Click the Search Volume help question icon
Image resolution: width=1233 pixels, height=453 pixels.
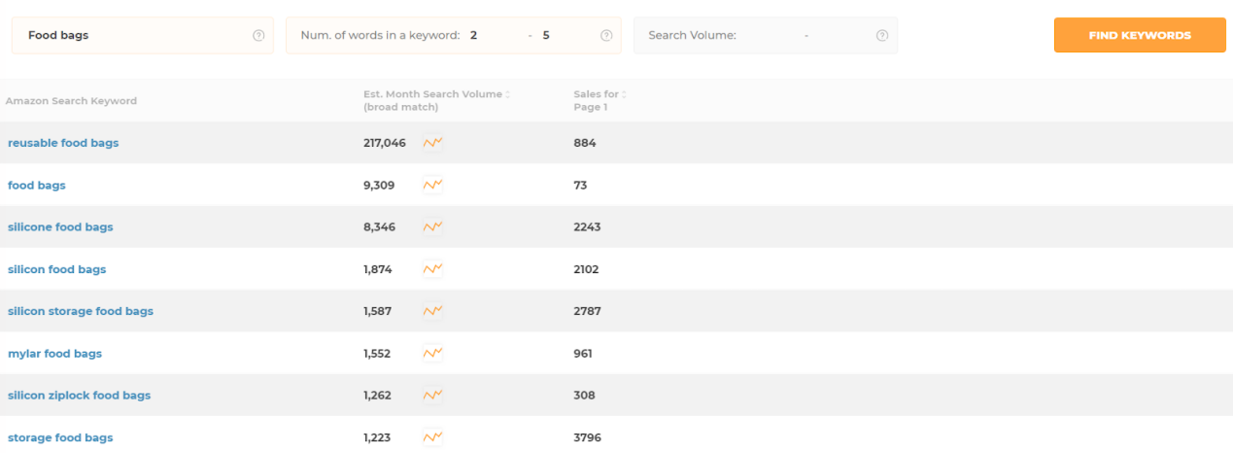(x=882, y=36)
